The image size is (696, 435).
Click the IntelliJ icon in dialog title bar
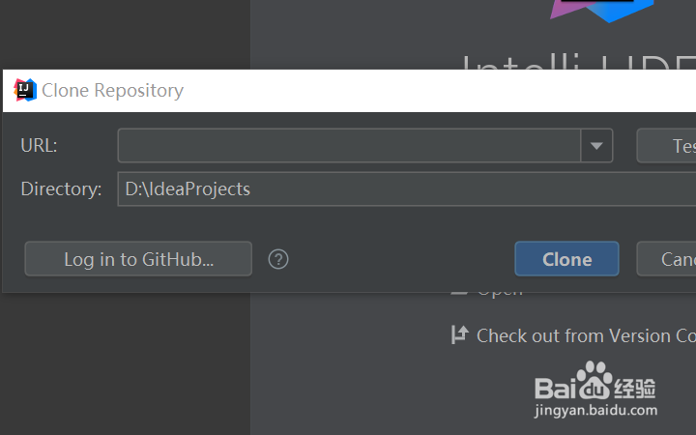click(25, 91)
